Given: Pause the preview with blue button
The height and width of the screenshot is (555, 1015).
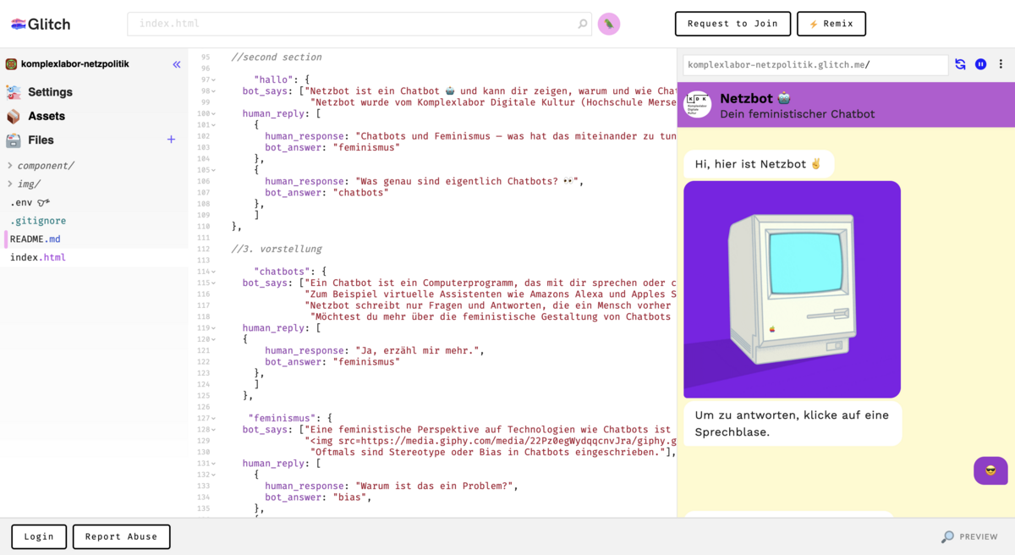Looking at the screenshot, I should pyautogui.click(x=980, y=64).
